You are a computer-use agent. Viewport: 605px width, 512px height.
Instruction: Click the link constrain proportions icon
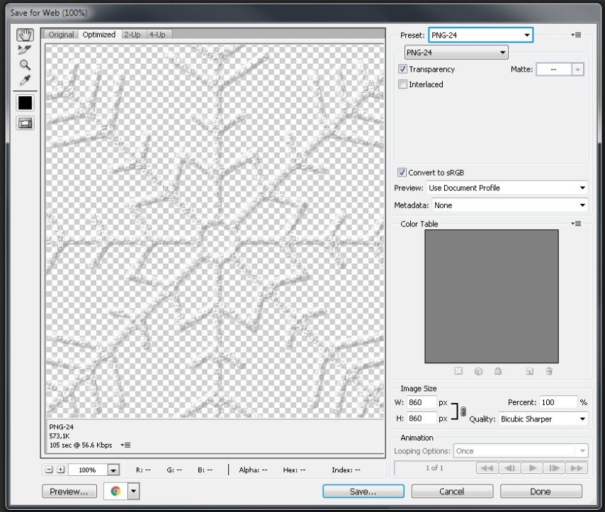pos(463,411)
